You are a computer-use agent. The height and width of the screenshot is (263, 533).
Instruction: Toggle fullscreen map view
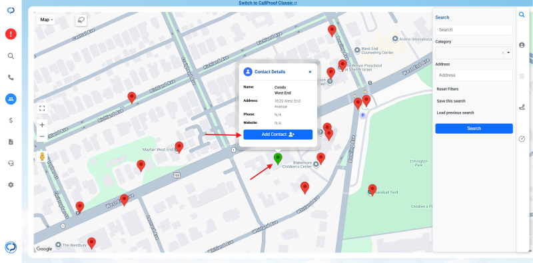click(42, 109)
